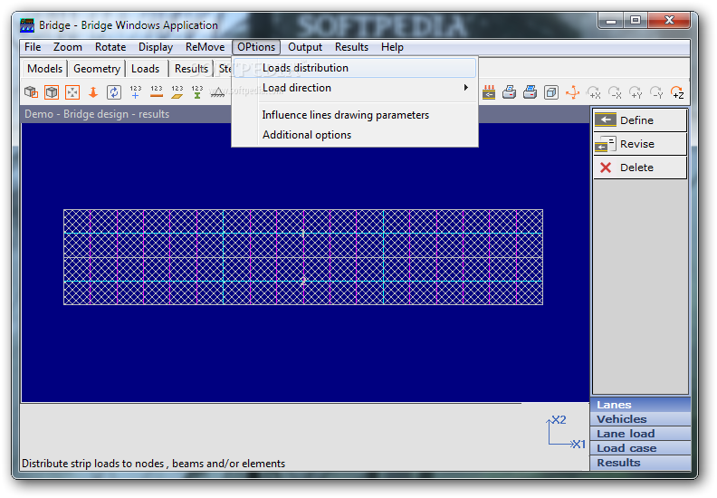Click the blue refresh arrows icon
This screenshot has width=717, height=498.
(114, 92)
